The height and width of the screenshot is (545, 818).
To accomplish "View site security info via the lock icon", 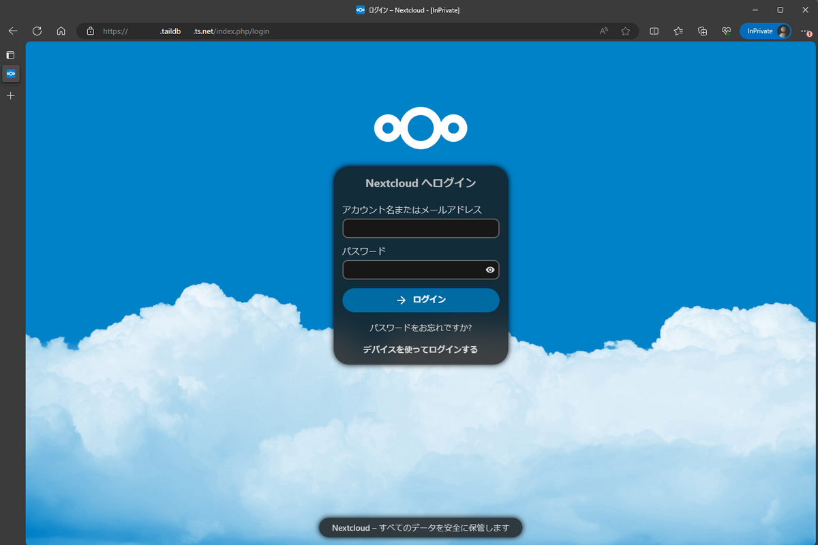I will click(x=89, y=31).
